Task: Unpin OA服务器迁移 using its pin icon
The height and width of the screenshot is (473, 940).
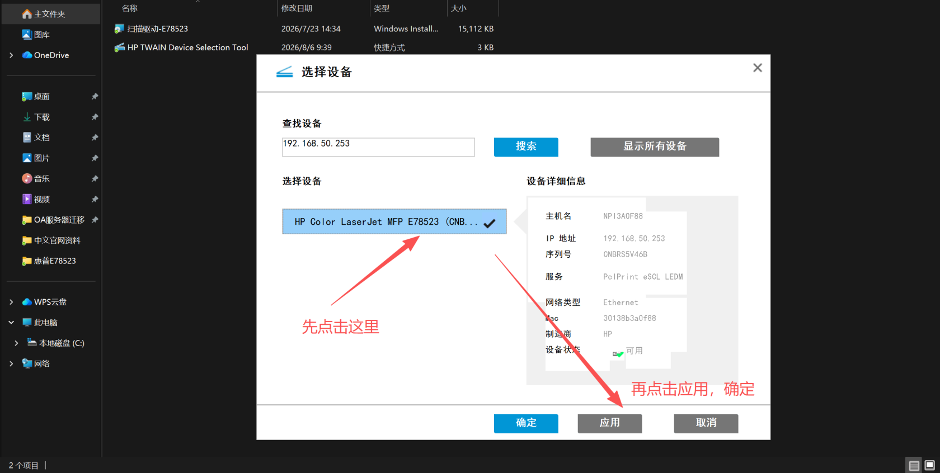Action: (x=95, y=220)
